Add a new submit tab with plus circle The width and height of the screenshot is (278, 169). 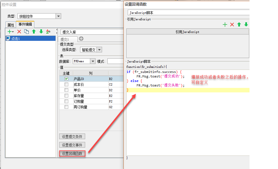(81, 39)
